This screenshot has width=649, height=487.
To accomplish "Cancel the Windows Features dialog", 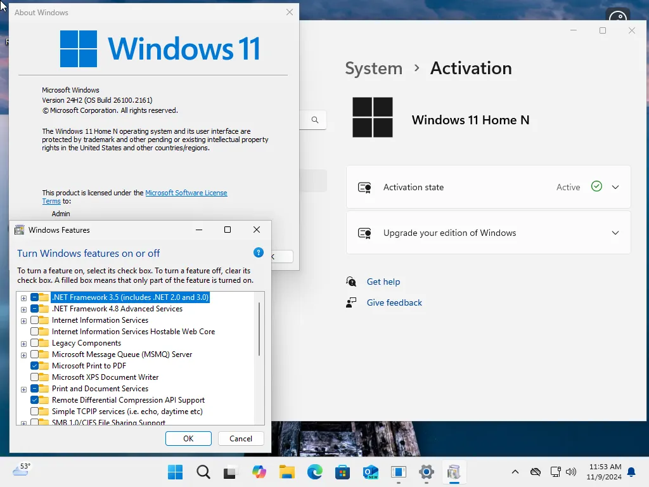I will pos(241,439).
